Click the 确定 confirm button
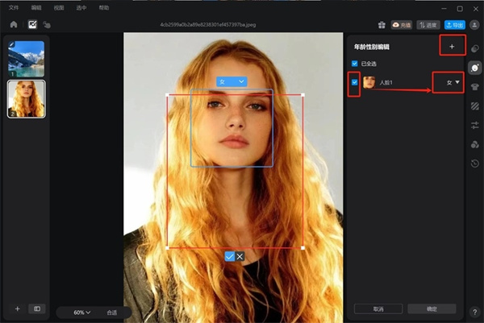Image resolution: width=484 pixels, height=323 pixels. click(432, 309)
